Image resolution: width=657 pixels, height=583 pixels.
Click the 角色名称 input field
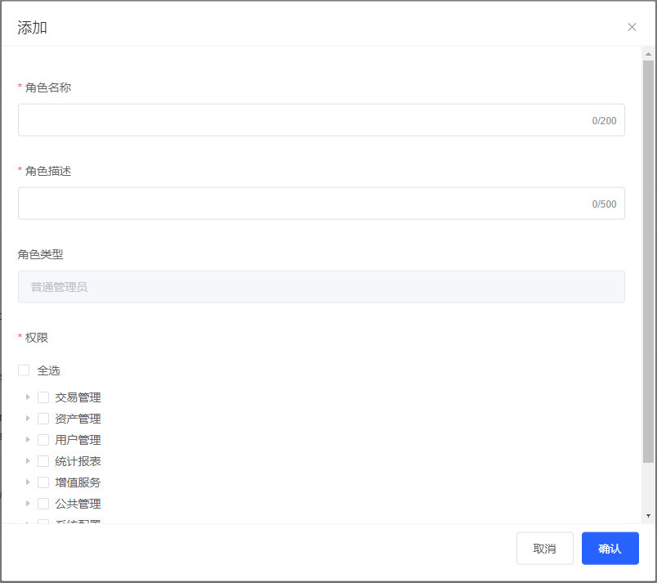(x=302, y=120)
